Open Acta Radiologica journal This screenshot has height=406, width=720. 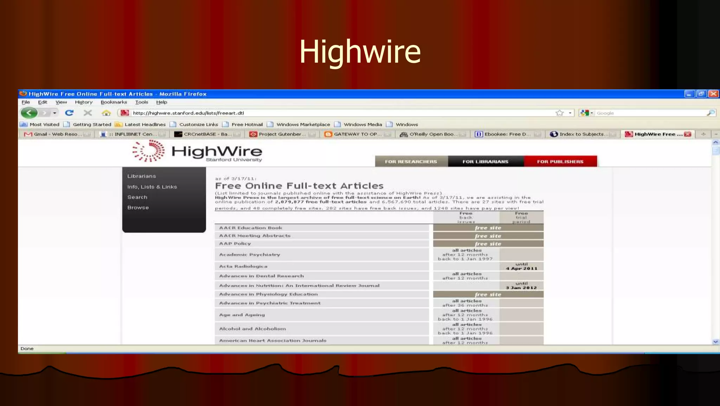(243, 266)
